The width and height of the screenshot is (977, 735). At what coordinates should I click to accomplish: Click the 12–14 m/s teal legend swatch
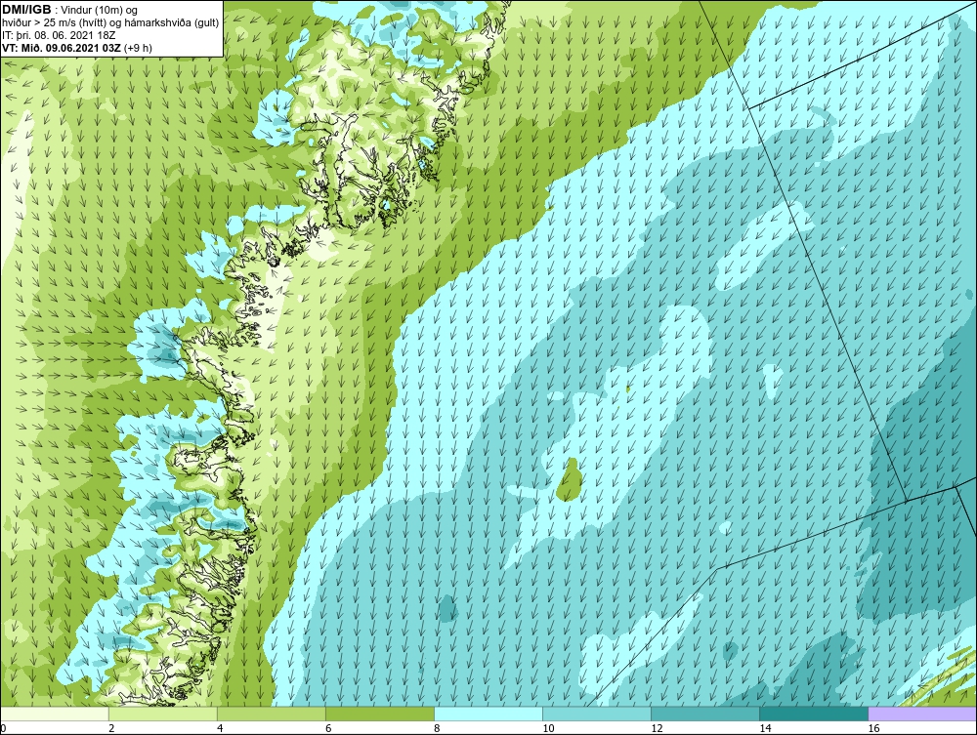pos(705,715)
